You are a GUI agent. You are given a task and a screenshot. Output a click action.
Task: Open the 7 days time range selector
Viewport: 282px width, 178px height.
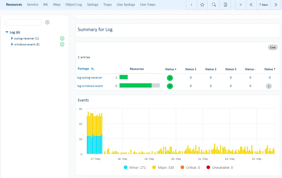coord(263,5)
